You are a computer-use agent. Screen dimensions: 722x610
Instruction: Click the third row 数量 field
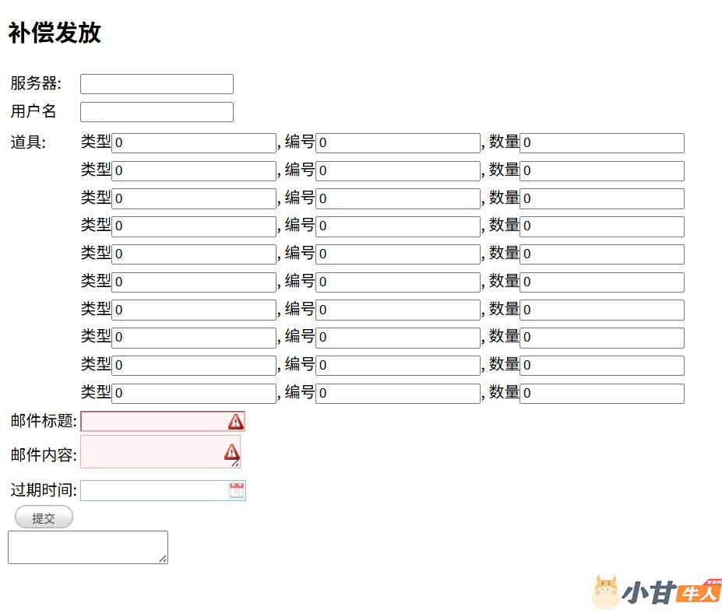tap(602, 198)
